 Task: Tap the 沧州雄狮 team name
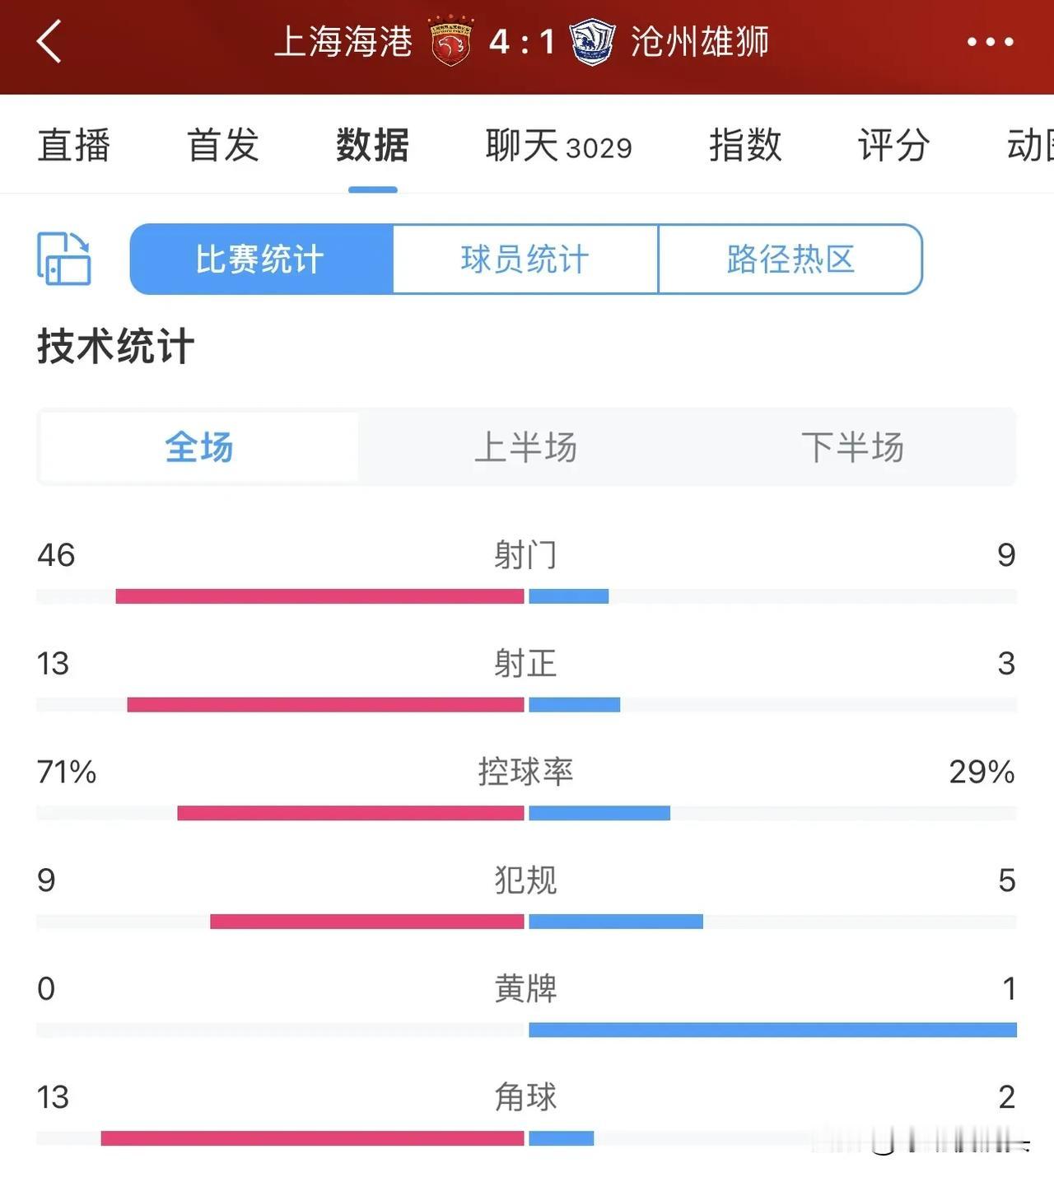point(700,42)
